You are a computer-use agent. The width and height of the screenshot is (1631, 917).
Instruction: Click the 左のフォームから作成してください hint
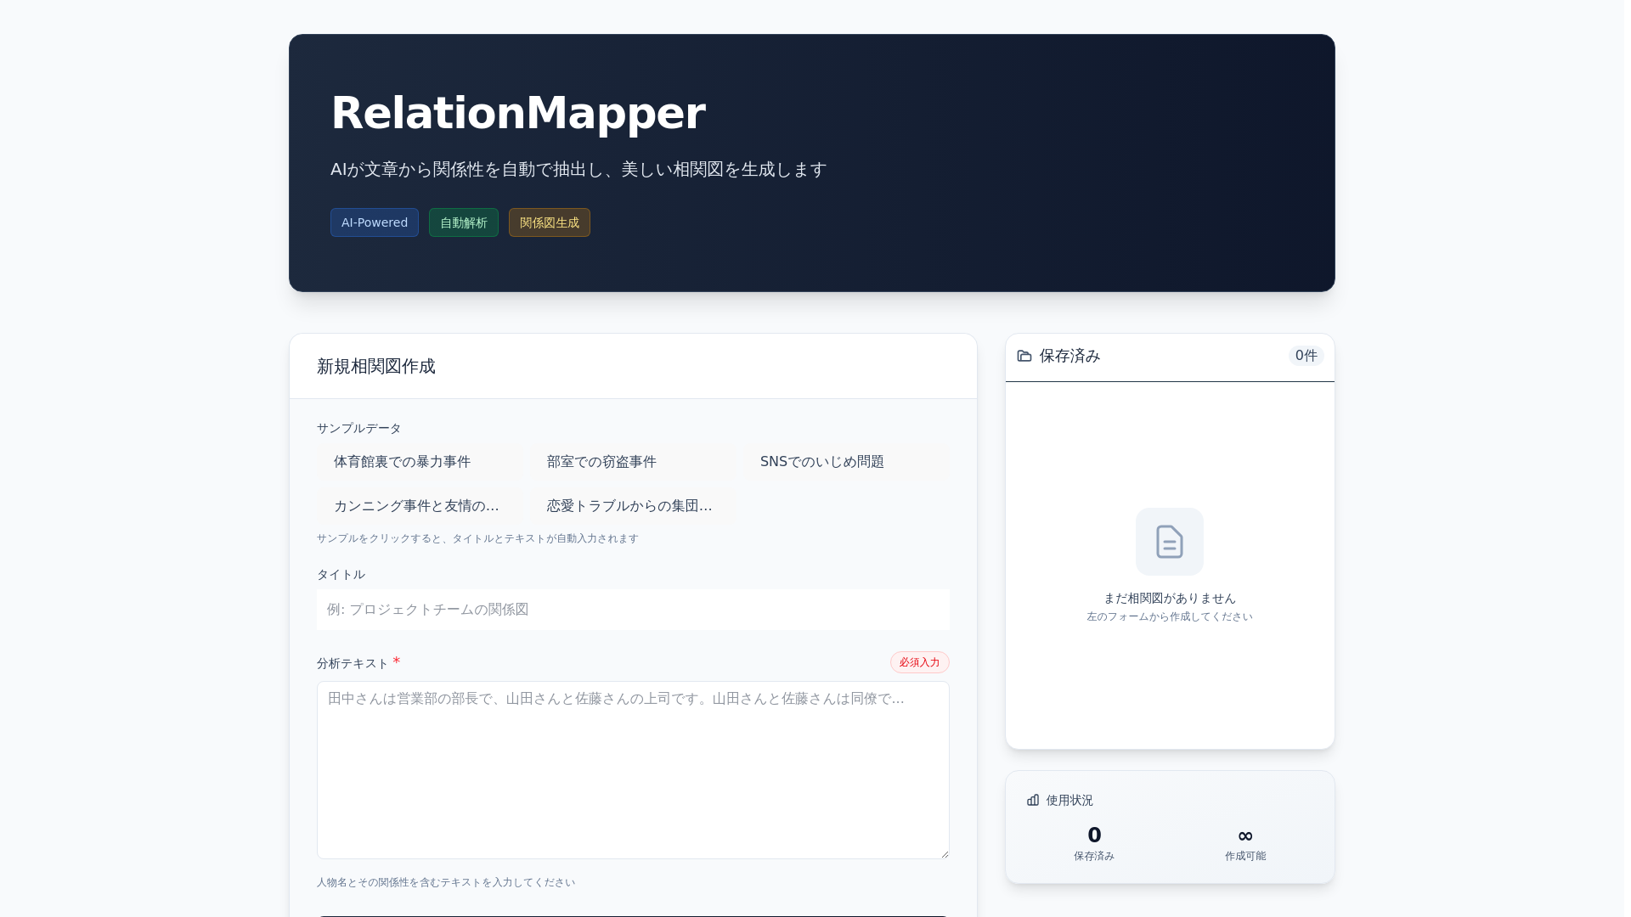click(x=1170, y=616)
